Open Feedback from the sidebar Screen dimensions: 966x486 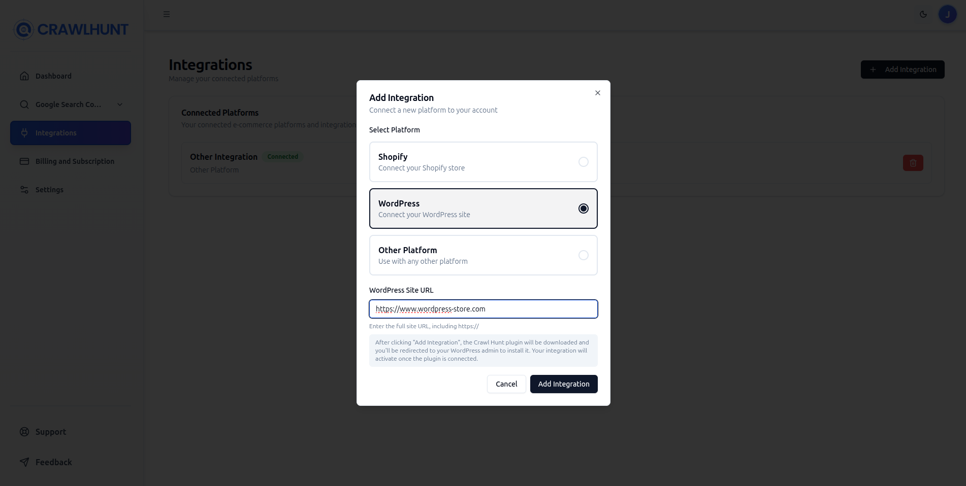pos(53,462)
